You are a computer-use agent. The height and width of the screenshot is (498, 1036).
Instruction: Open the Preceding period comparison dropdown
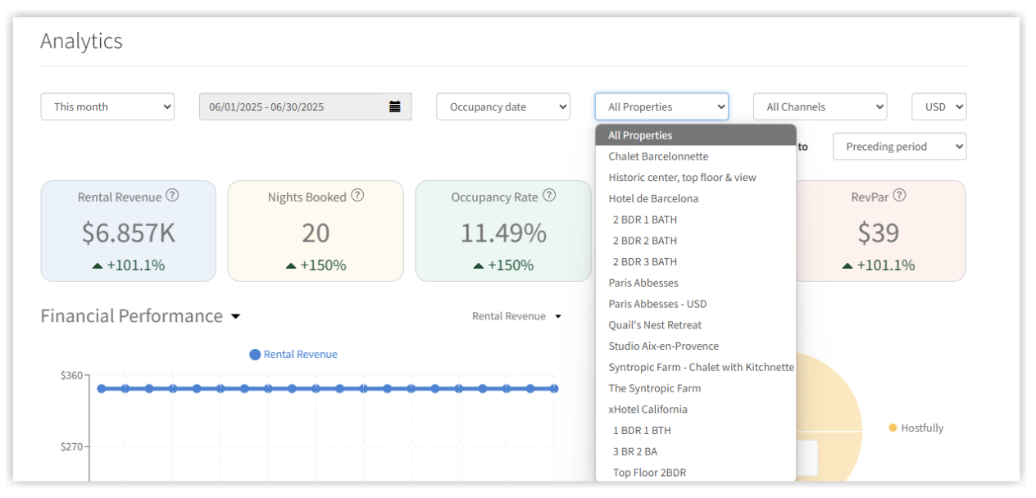[899, 146]
